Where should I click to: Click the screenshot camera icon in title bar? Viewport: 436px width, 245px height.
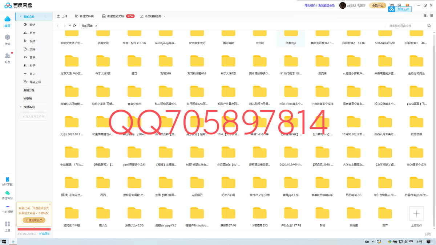[399, 5]
